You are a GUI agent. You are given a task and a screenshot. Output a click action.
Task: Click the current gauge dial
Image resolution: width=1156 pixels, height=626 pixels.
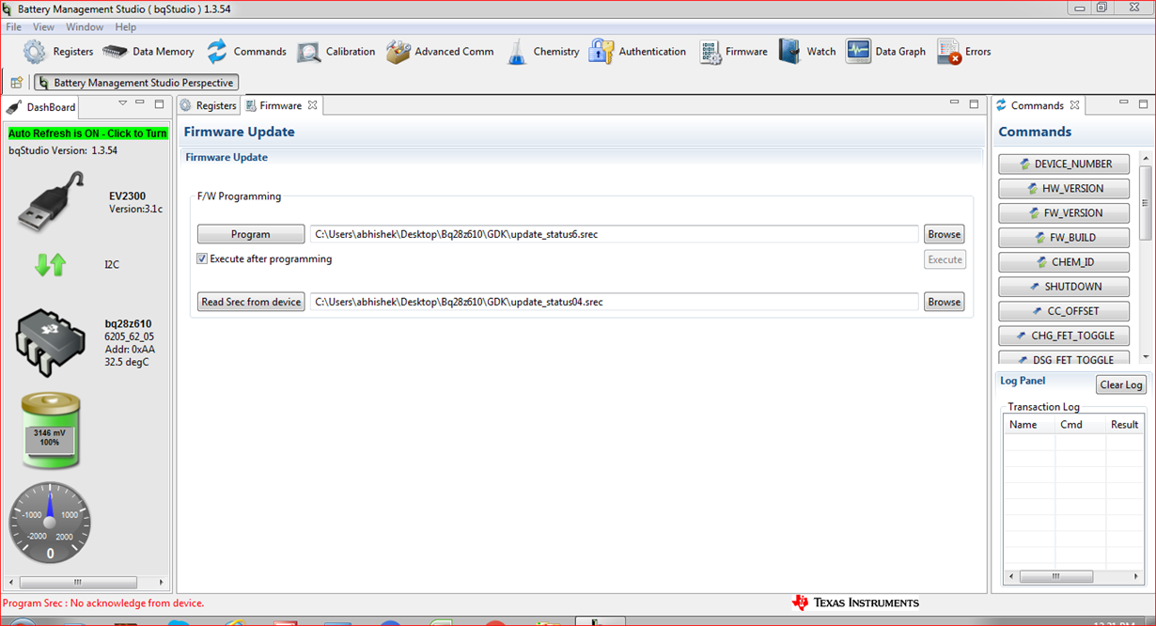pyautogui.click(x=51, y=523)
